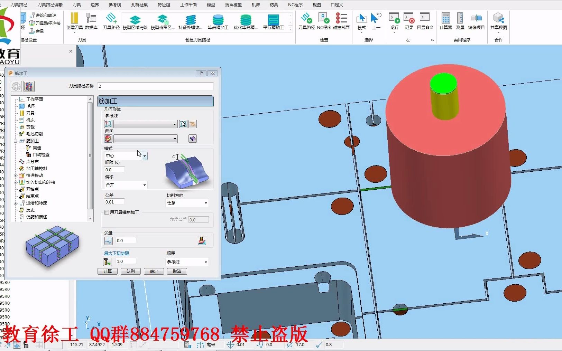This screenshot has height=351, width=562.
Task: Click the 确定 button
Action: (x=154, y=271)
